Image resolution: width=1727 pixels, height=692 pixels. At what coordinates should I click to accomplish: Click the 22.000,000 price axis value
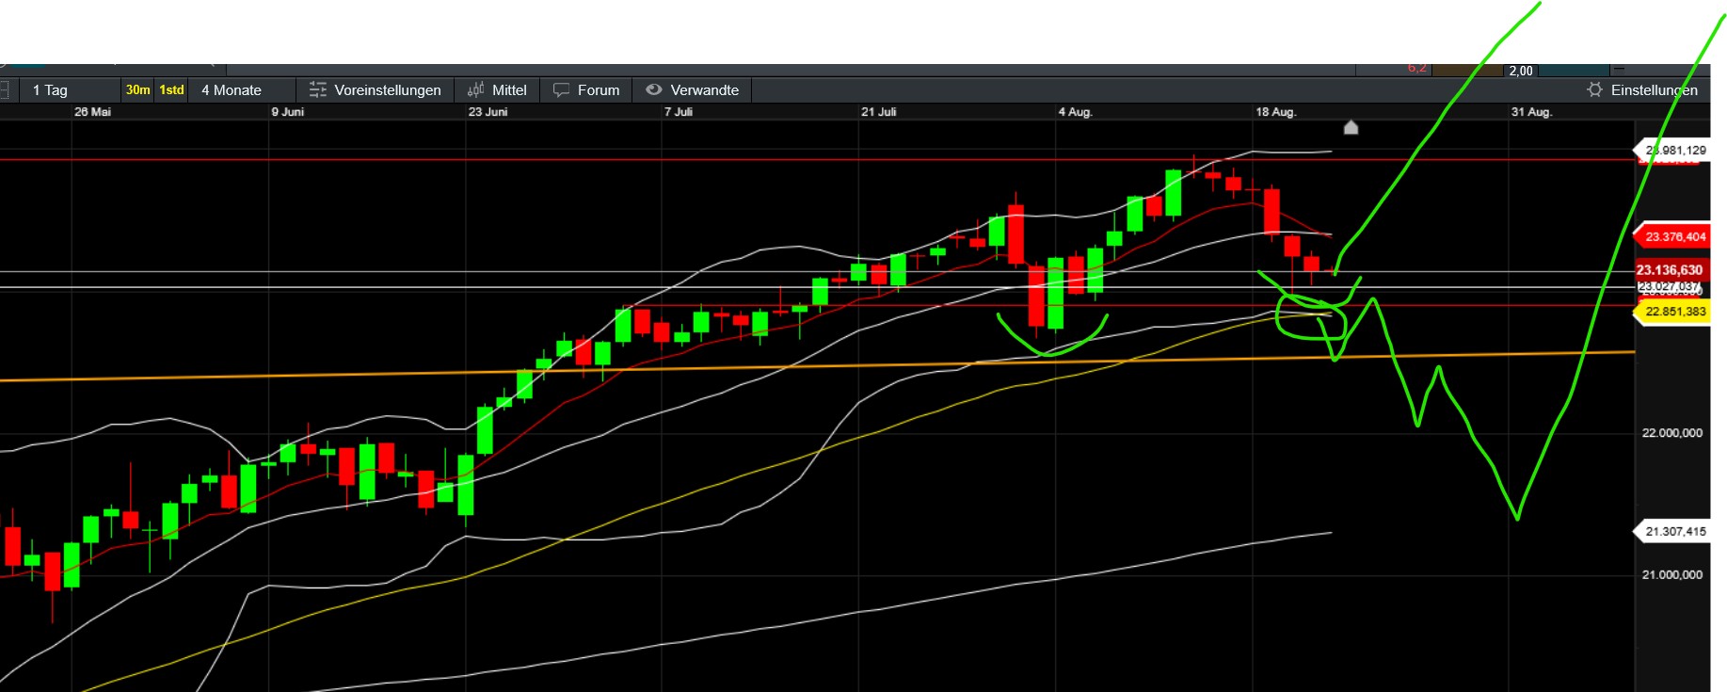(1672, 433)
